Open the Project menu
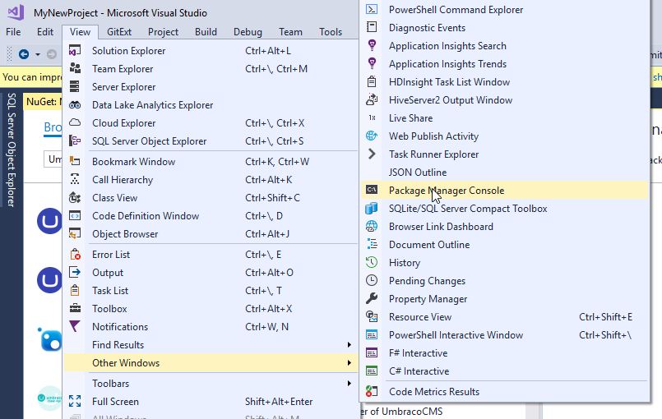 click(x=163, y=32)
